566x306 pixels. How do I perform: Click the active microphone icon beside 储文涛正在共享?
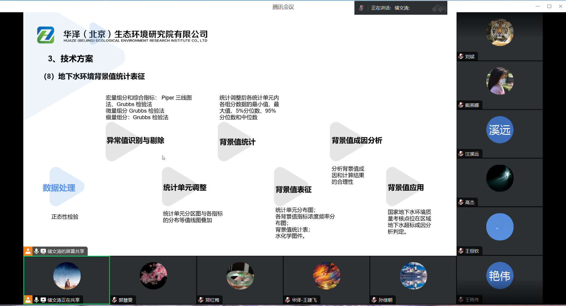(x=36, y=300)
